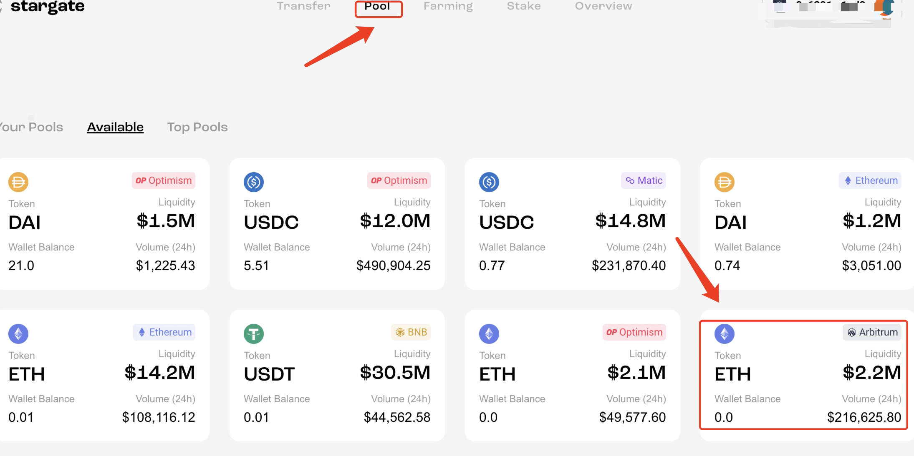Show the Top Pools list
The width and height of the screenshot is (914, 456).
click(197, 127)
